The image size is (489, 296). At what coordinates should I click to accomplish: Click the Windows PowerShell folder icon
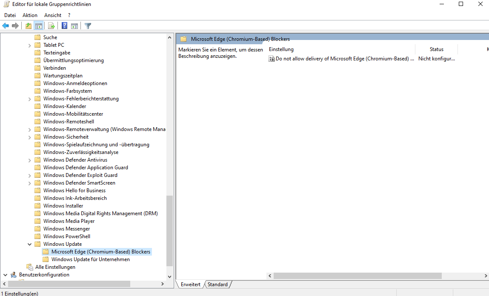pyautogui.click(x=38, y=236)
